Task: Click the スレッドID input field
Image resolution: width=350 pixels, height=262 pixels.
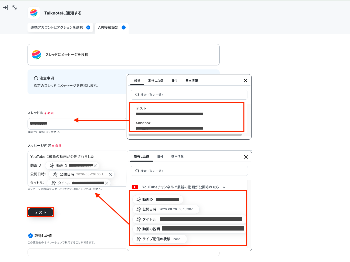Action: click(77, 124)
